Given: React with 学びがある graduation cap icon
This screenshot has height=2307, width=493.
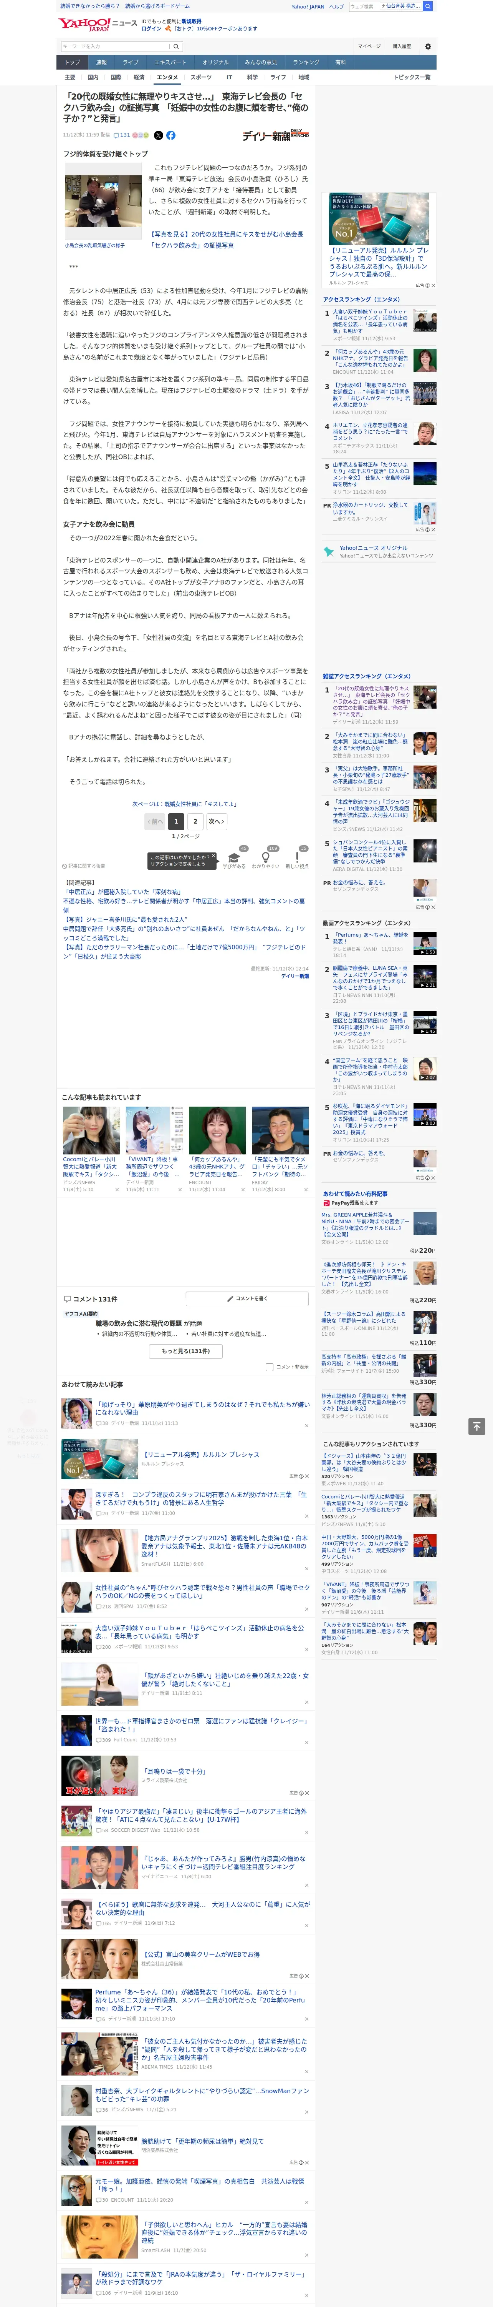Looking at the screenshot, I should [235, 858].
